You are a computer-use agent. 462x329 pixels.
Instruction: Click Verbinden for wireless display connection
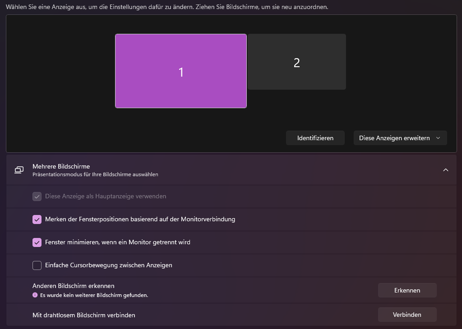[407, 314]
